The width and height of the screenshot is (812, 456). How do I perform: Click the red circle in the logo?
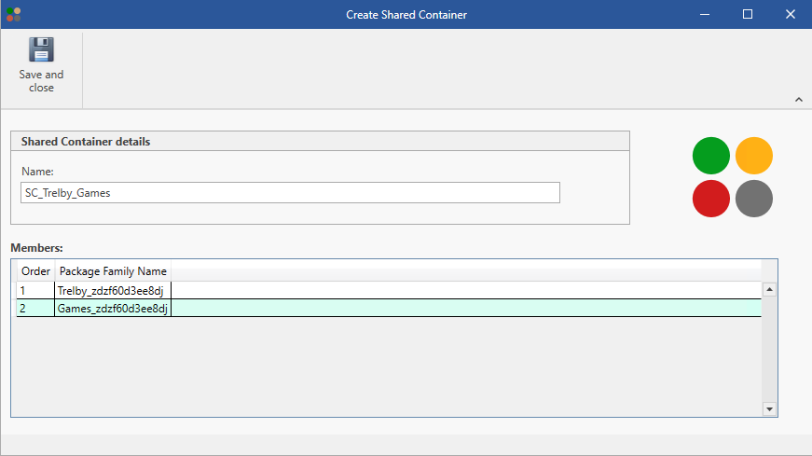[x=711, y=199]
